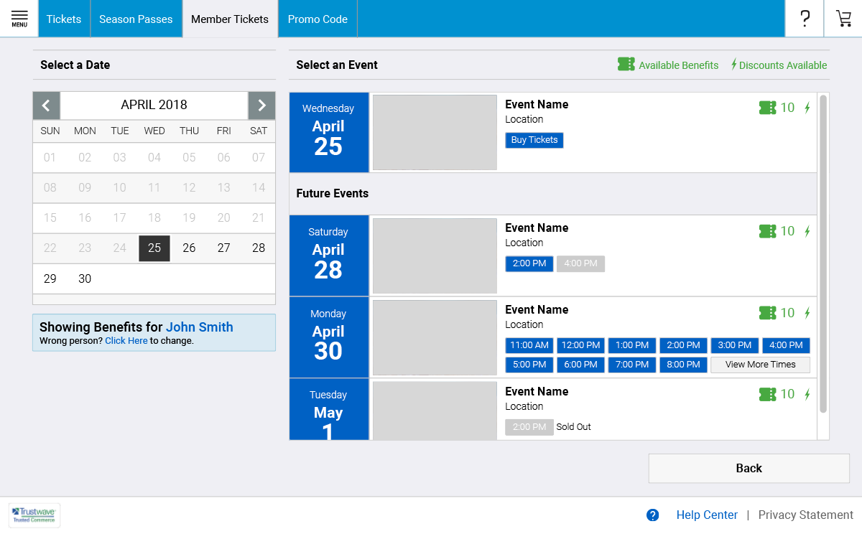Open the Promo Code tab
862x534 pixels.
318,19
